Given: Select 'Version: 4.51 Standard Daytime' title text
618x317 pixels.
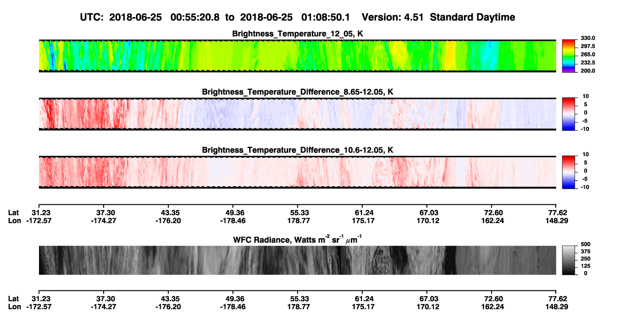Looking at the screenshot, I should tap(438, 17).
